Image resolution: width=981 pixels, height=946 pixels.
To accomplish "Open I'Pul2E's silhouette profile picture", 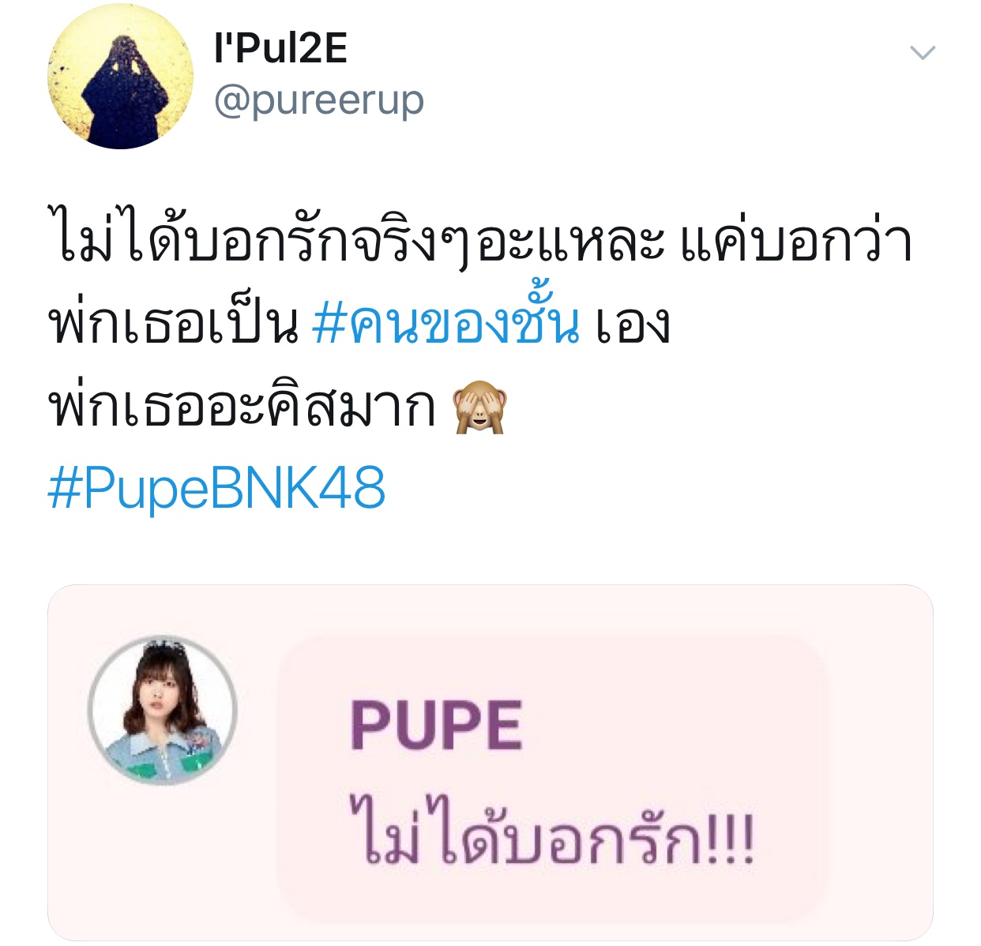I will click(120, 77).
